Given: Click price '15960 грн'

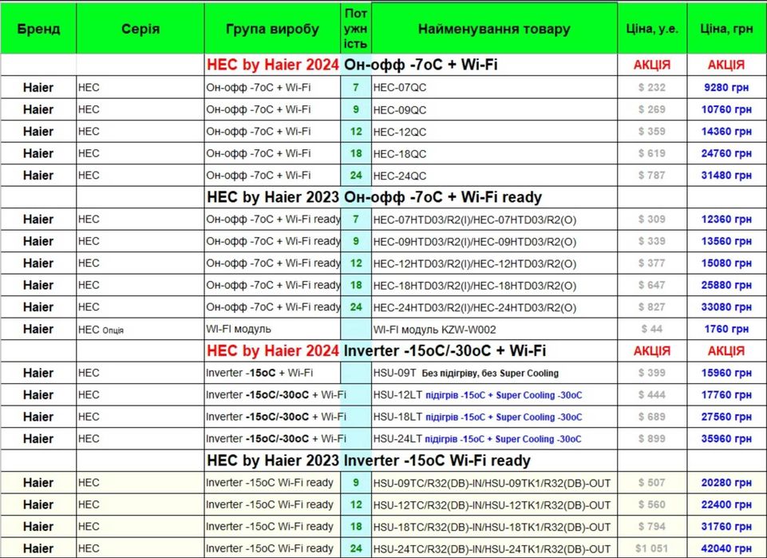Looking at the screenshot, I should [x=726, y=373].
